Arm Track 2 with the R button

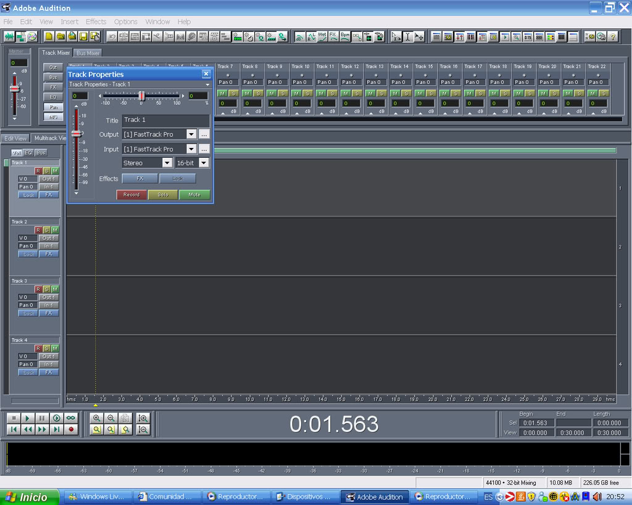[38, 230]
